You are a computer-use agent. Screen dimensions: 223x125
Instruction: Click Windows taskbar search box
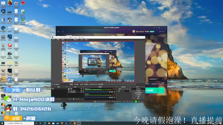pos(19,123)
